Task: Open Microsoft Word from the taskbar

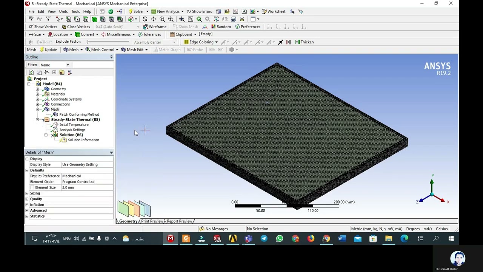Action: click(342, 238)
